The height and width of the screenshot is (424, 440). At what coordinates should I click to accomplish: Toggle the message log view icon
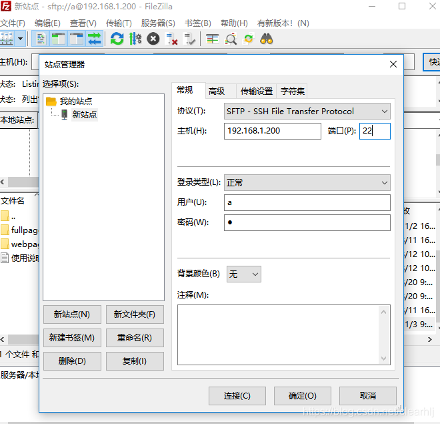tap(41, 39)
